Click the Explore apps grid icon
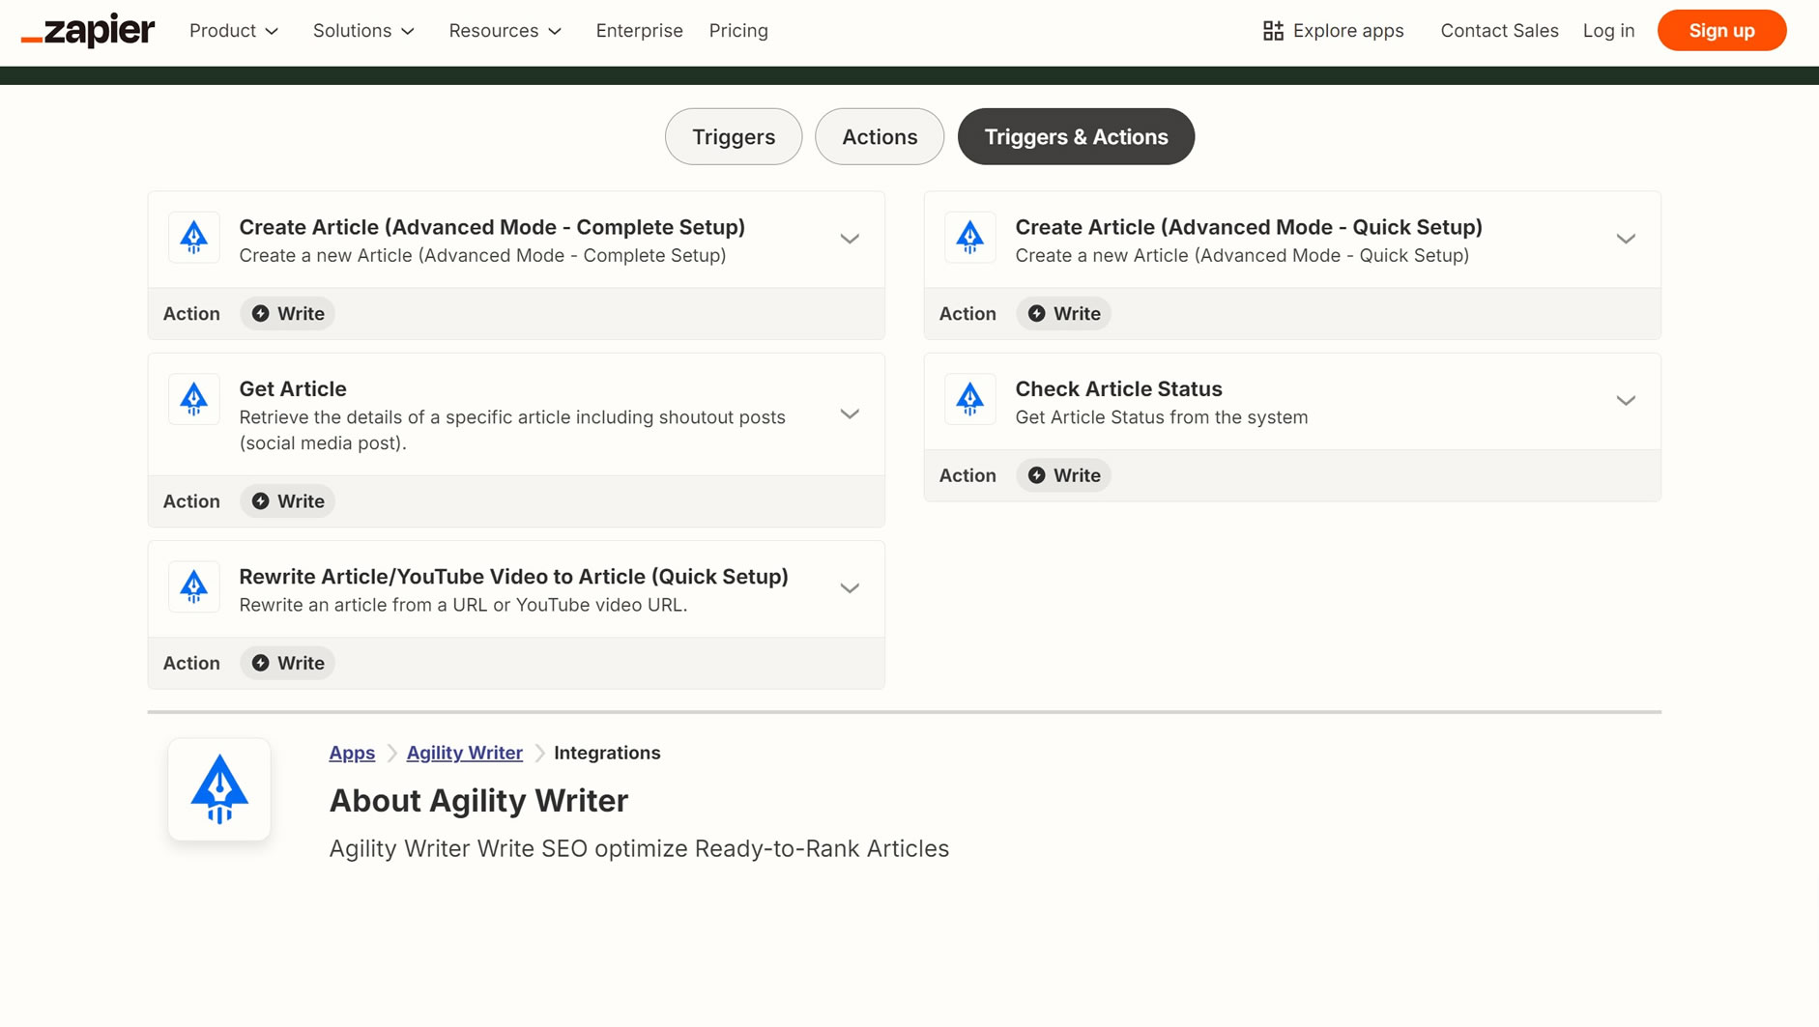1819x1027 pixels. coord(1273,31)
